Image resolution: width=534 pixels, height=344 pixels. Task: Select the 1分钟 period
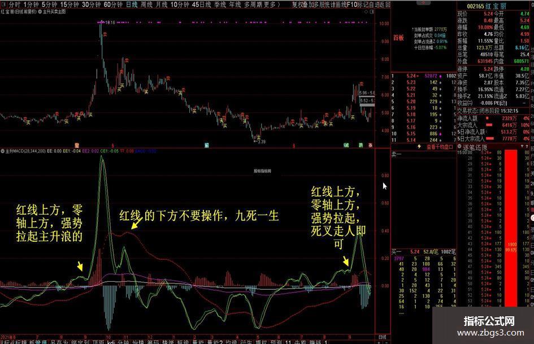[31, 5]
